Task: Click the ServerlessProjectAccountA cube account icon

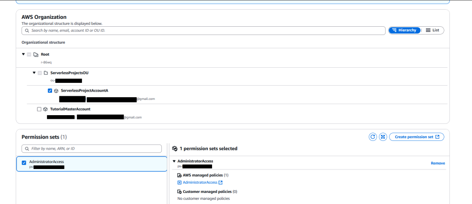Action: click(x=56, y=91)
